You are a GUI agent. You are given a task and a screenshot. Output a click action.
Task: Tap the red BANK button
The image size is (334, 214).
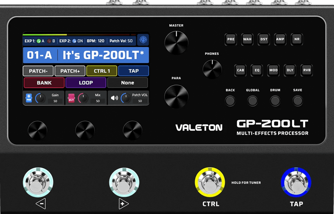[x=44, y=83]
